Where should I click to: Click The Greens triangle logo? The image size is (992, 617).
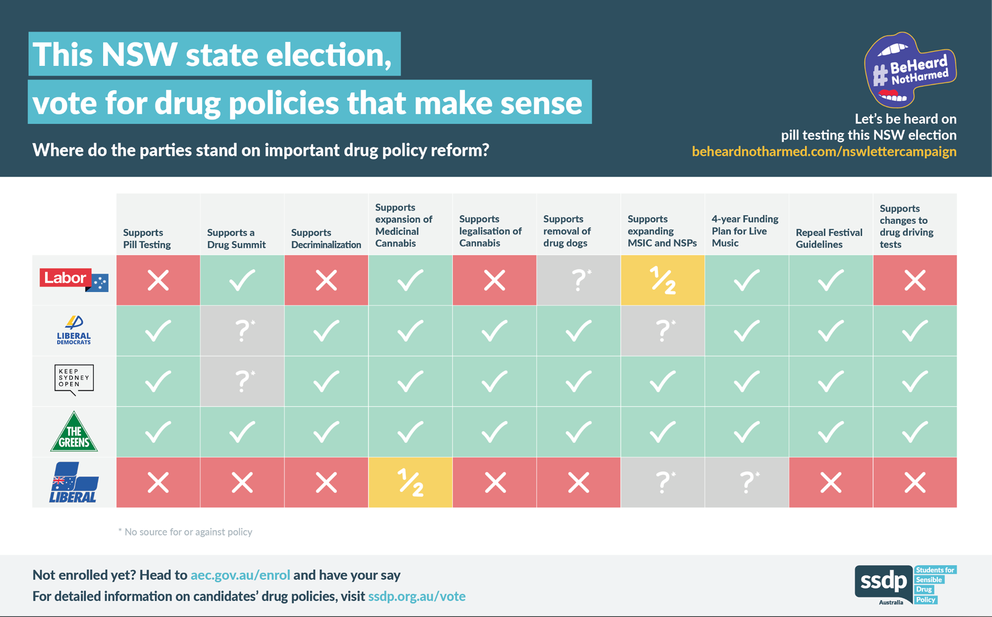tap(74, 432)
